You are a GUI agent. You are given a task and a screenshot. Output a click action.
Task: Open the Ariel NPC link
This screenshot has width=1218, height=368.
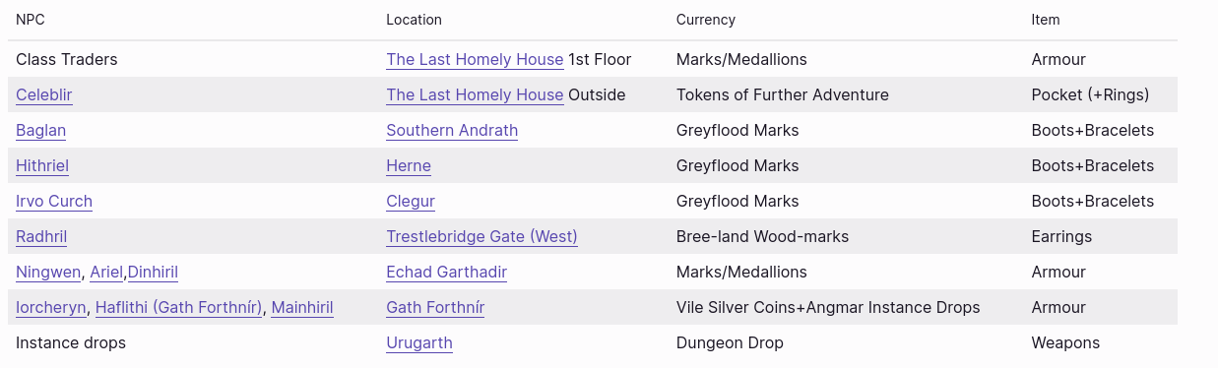[x=106, y=273]
